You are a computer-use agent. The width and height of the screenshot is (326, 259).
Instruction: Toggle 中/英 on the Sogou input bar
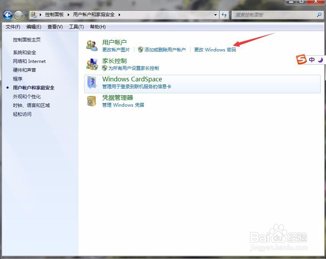(312, 60)
